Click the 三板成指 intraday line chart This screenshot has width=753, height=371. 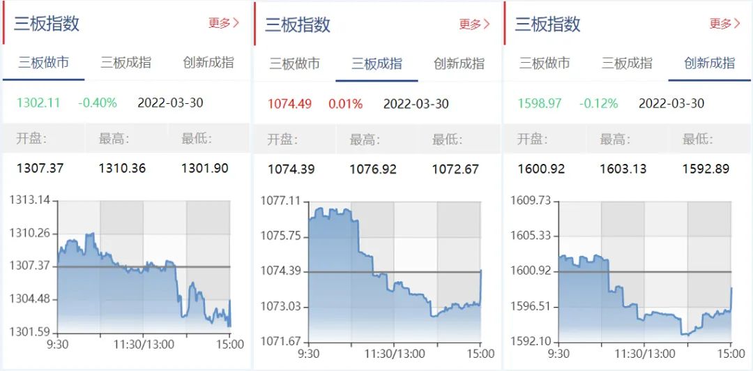point(394,271)
